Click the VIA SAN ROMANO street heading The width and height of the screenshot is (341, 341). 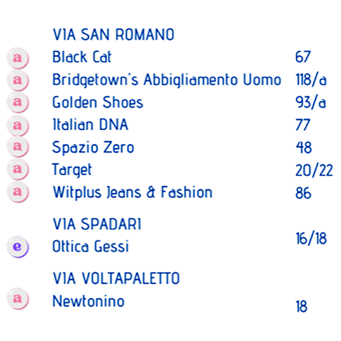[114, 35]
